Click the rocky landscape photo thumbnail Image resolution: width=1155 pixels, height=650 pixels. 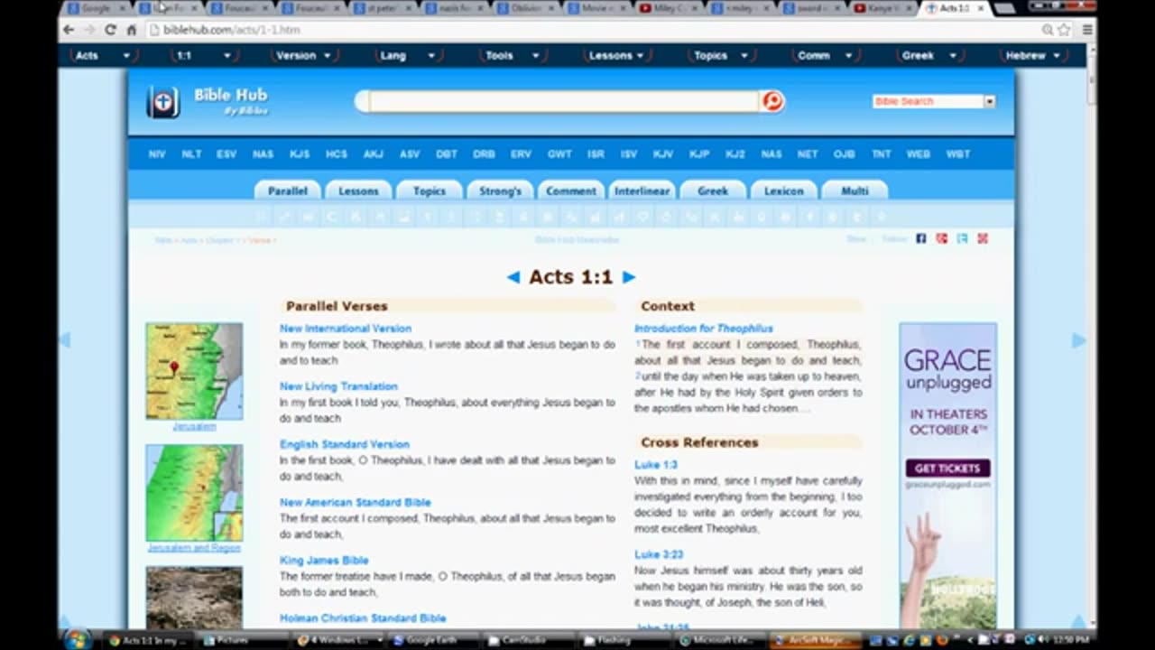pos(194,598)
